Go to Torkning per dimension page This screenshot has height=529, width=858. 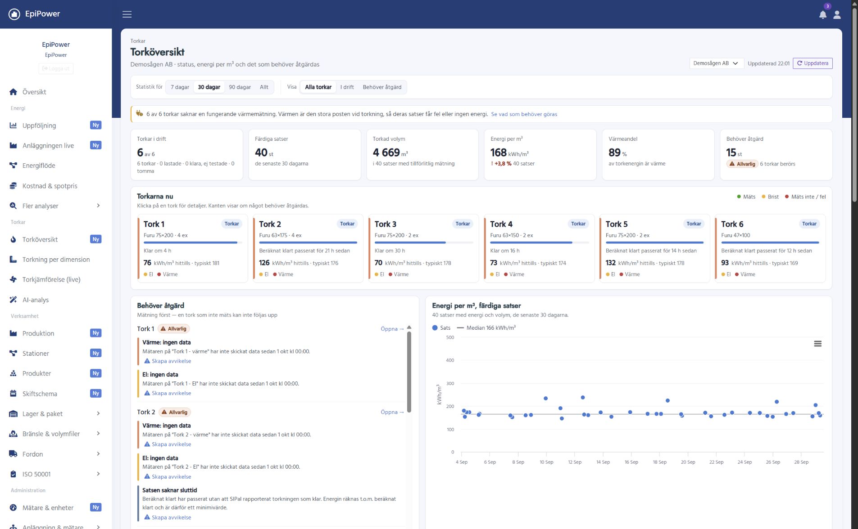pos(55,260)
